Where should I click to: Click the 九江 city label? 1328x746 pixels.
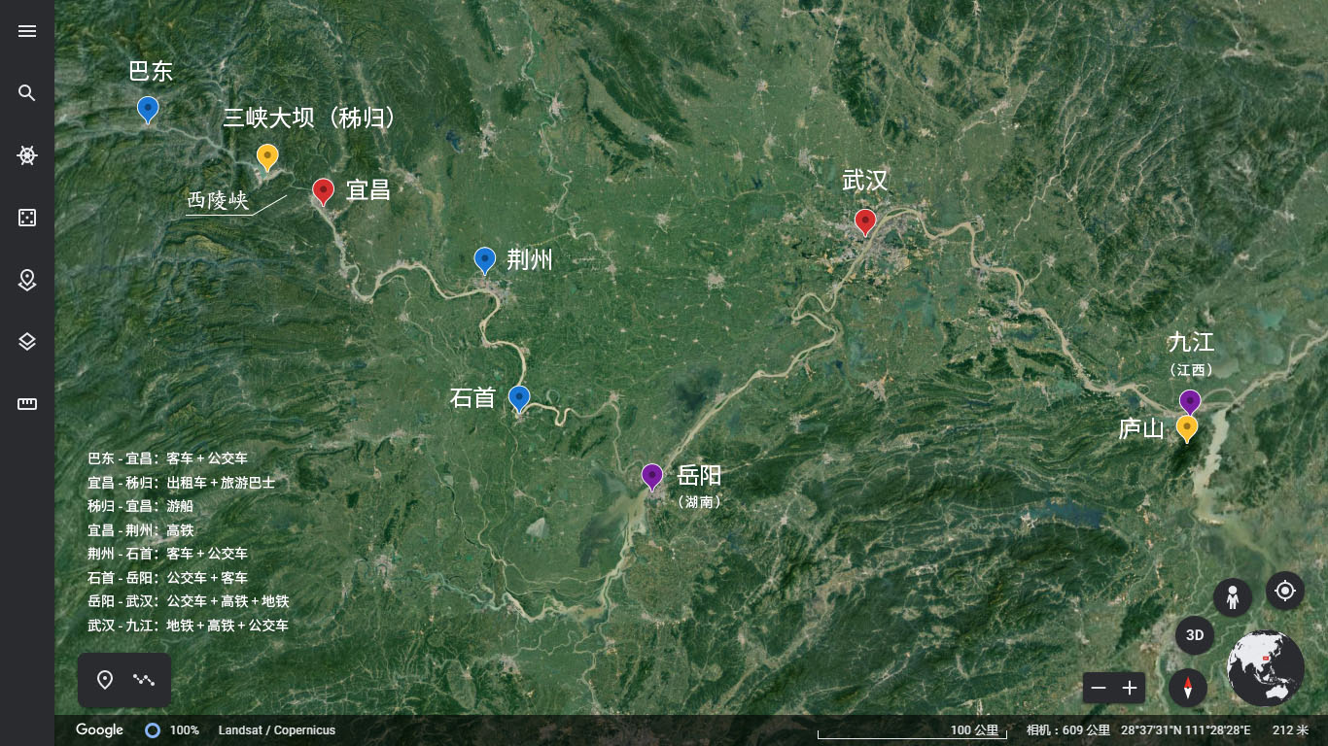point(1191,342)
